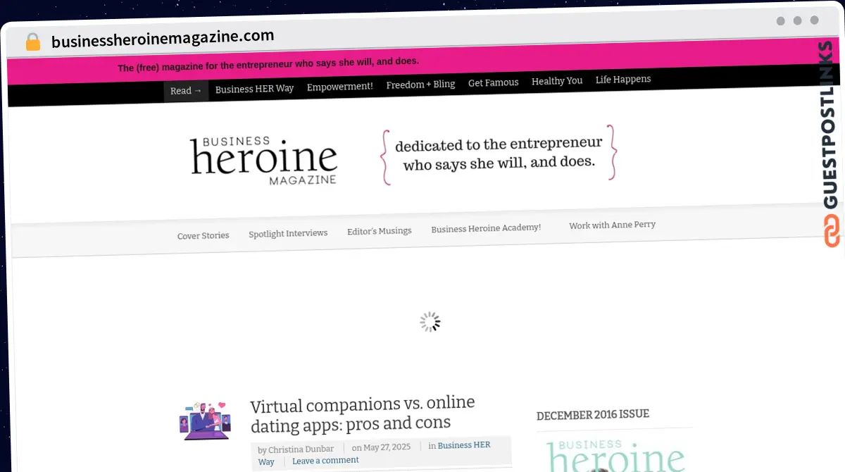Go to Spotlight Interviews
Image resolution: width=845 pixels, height=472 pixels.
[288, 233]
